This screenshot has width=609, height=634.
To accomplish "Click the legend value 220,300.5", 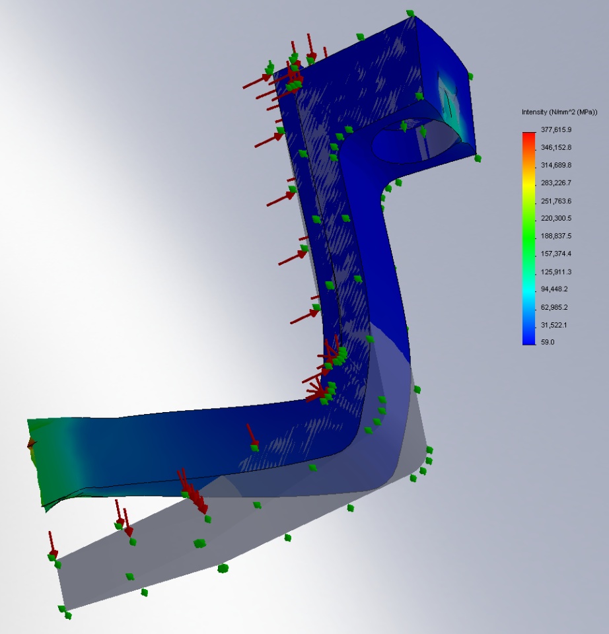I will point(556,218).
